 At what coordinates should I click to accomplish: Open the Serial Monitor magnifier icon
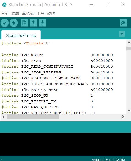(x=123, y=23)
